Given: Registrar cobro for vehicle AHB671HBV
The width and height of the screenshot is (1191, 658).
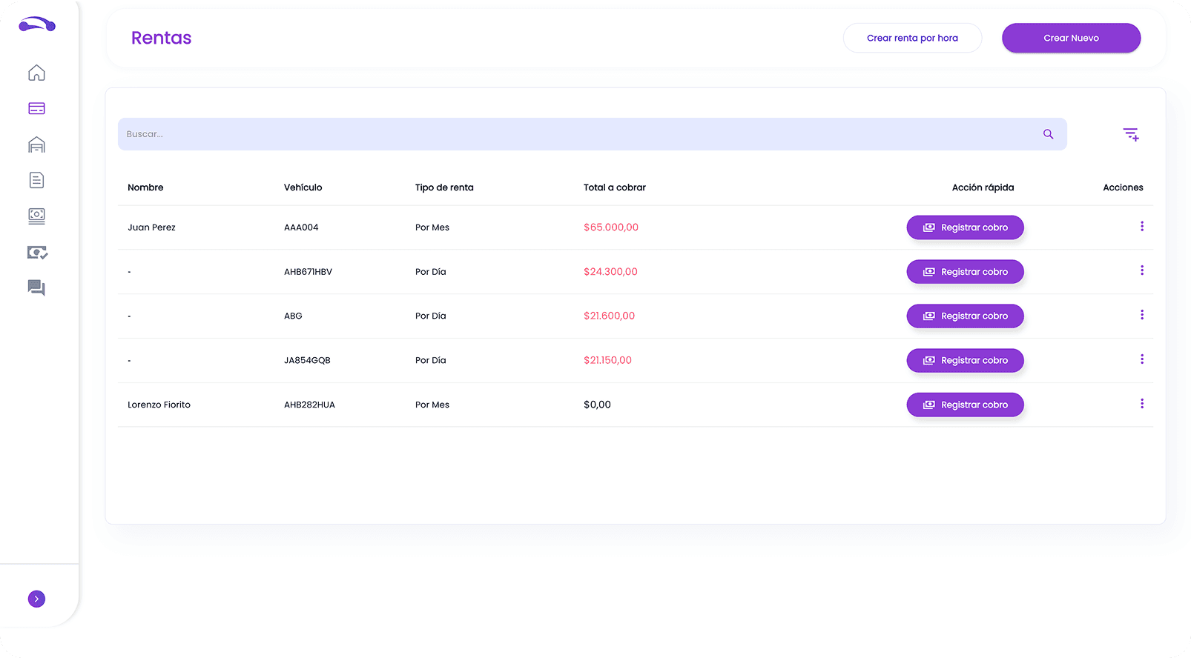Looking at the screenshot, I should click(965, 272).
